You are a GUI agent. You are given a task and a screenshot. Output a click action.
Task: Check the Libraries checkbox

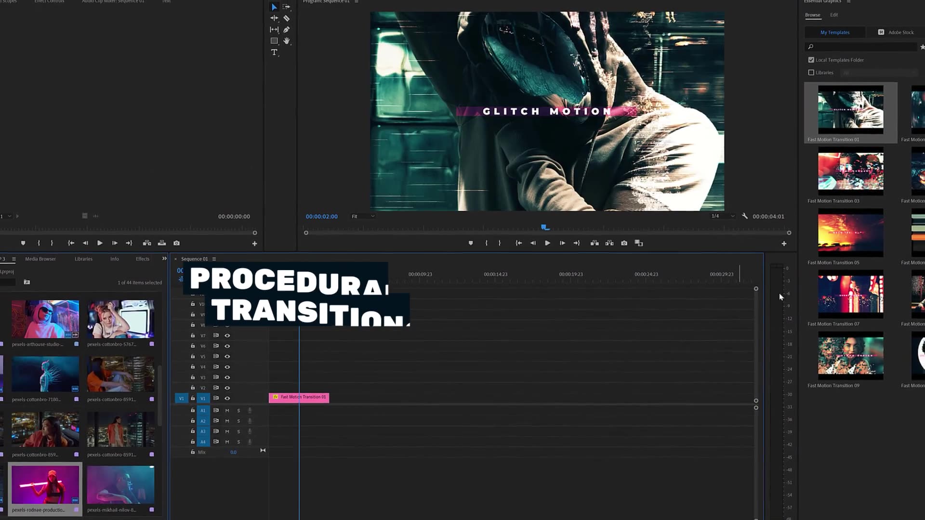click(x=811, y=73)
